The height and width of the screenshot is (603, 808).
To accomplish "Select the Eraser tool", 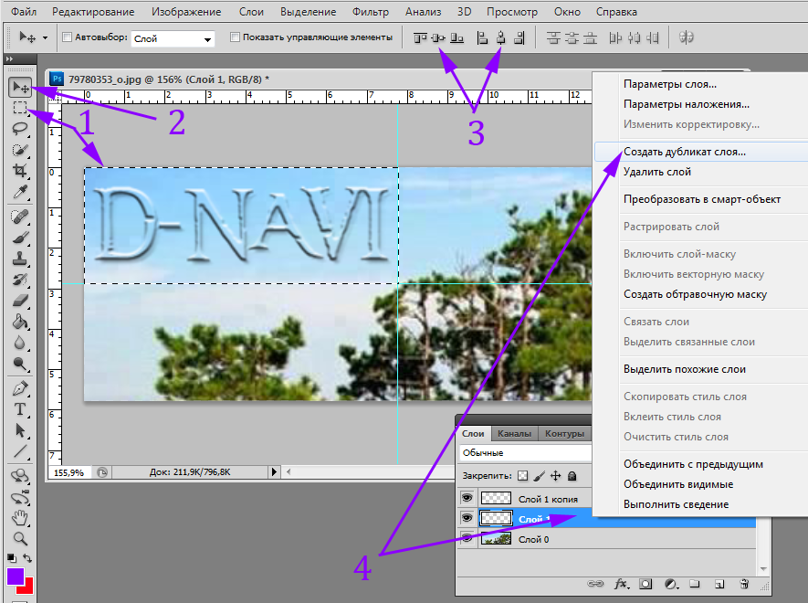I will pyautogui.click(x=20, y=301).
